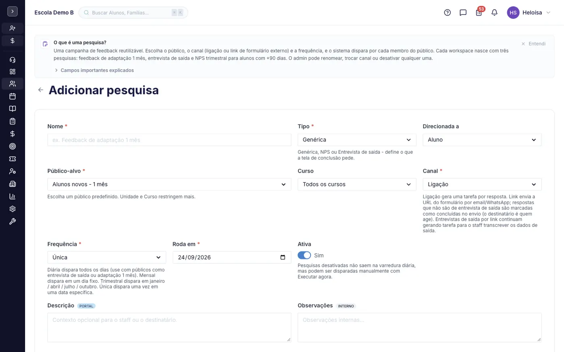Click into the Nome text field
564x352 pixels.
(169, 140)
